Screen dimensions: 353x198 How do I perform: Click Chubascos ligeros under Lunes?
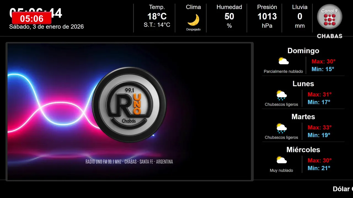pyautogui.click(x=281, y=105)
